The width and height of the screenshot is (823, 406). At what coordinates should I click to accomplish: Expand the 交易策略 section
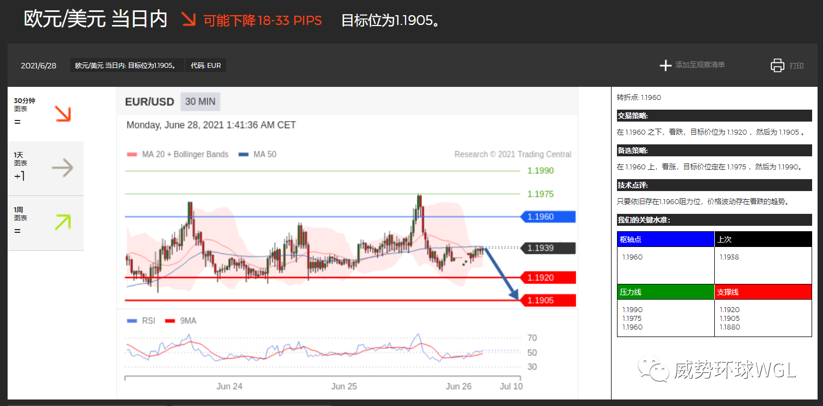[x=714, y=115]
